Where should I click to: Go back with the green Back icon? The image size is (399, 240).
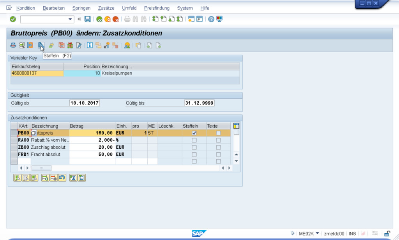pyautogui.click(x=99, y=19)
